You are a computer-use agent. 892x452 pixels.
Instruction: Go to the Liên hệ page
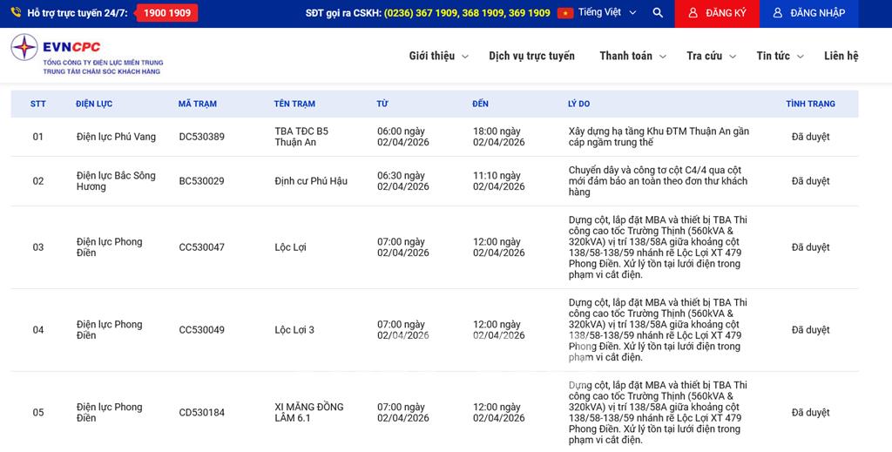coord(841,56)
